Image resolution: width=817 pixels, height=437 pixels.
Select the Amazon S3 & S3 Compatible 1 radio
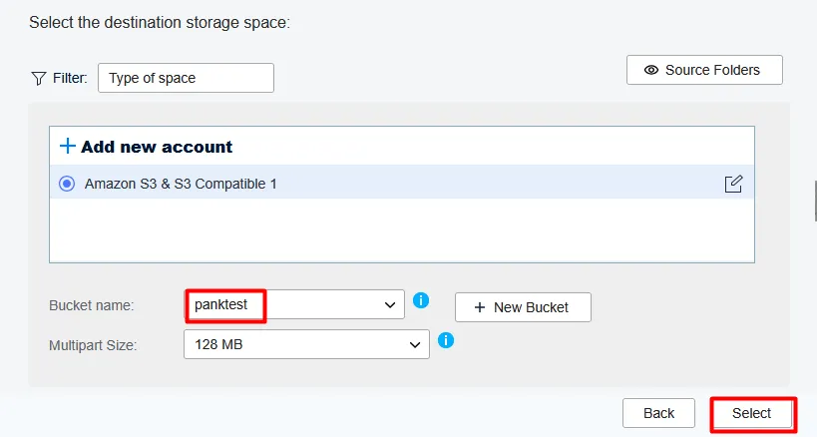pos(67,184)
